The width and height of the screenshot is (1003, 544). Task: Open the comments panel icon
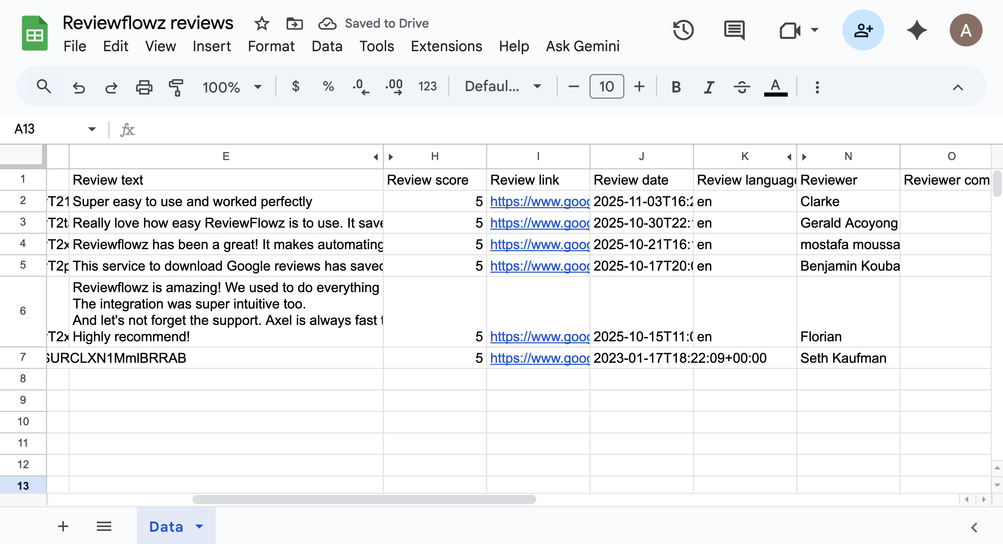[x=734, y=30]
